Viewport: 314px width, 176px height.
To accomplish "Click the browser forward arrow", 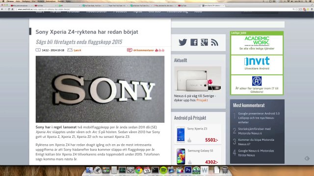I will click(5, 9).
